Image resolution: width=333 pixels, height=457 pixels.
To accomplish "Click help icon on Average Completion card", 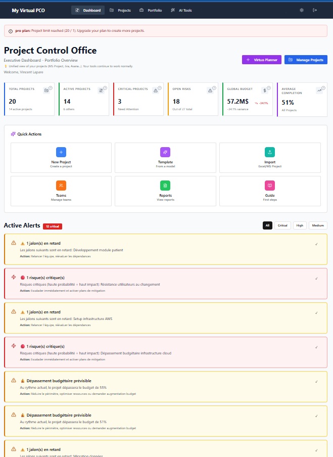I will pos(323,88).
